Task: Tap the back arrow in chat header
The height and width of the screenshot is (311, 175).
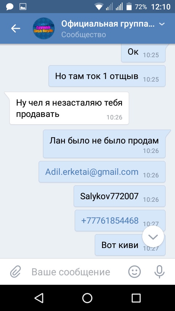Action: 16,28
